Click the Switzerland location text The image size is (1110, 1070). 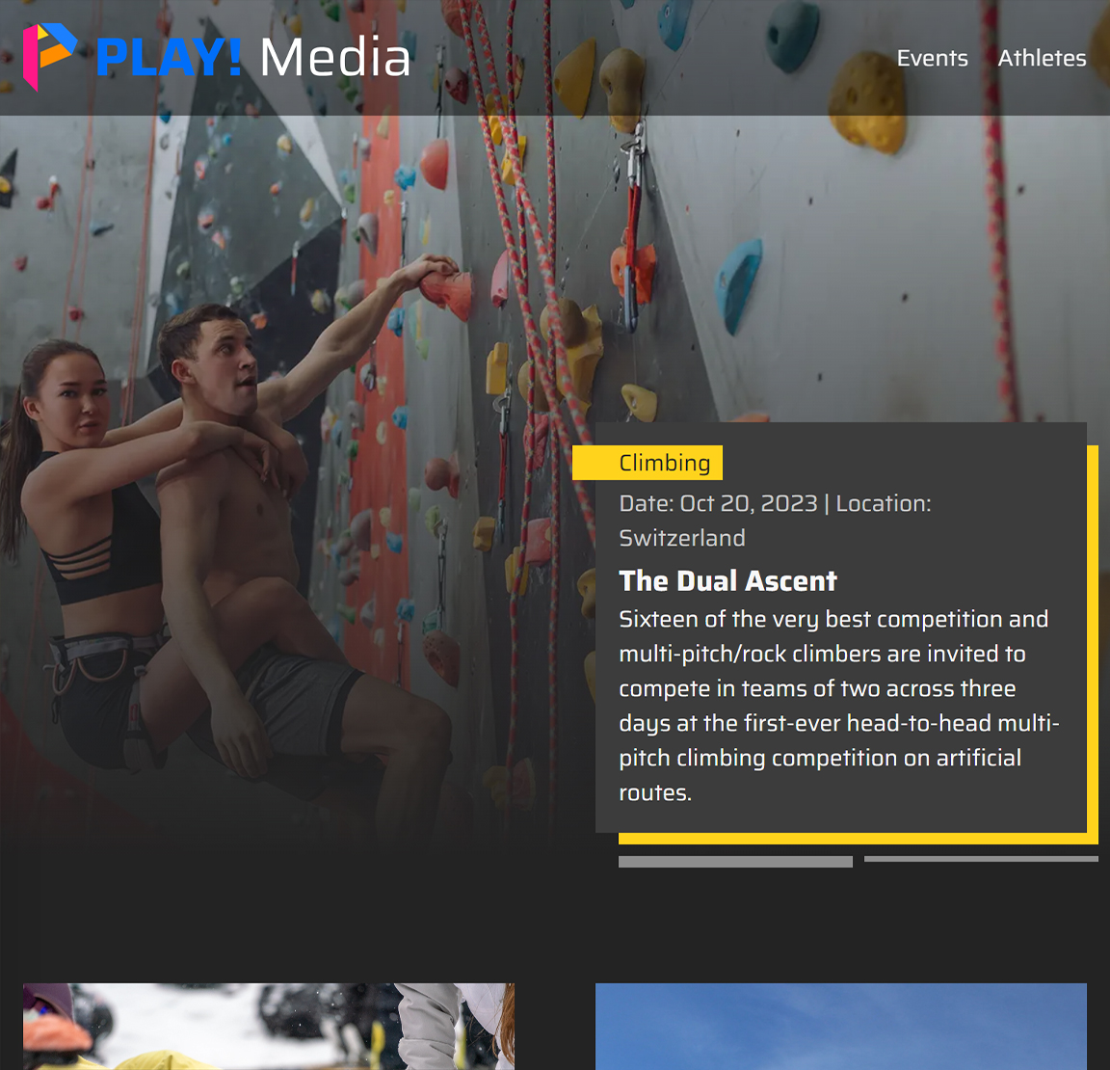pyautogui.click(x=682, y=538)
